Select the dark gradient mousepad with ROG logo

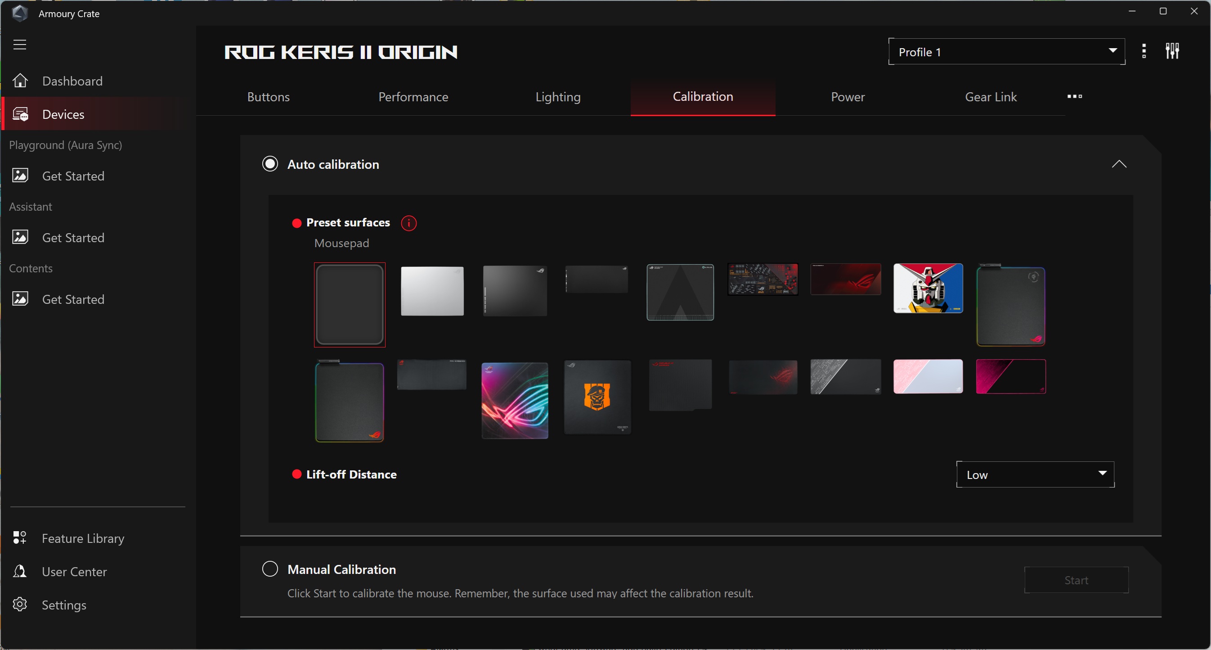tap(515, 291)
